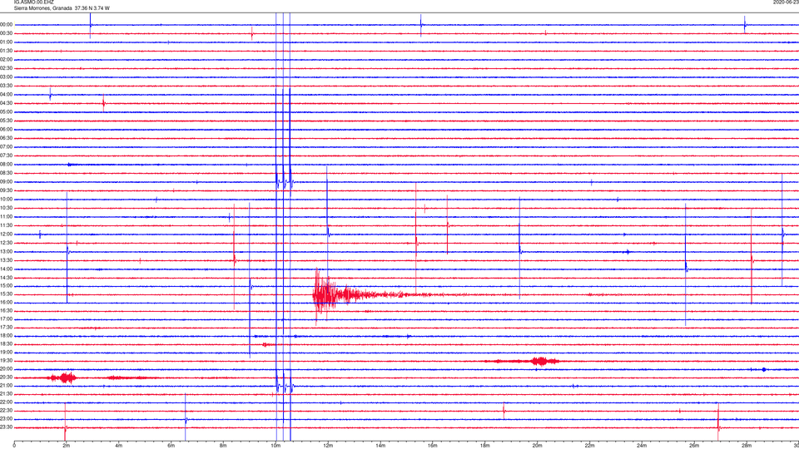
Task: Click the 17:00 row time label
Action: pos(6,319)
